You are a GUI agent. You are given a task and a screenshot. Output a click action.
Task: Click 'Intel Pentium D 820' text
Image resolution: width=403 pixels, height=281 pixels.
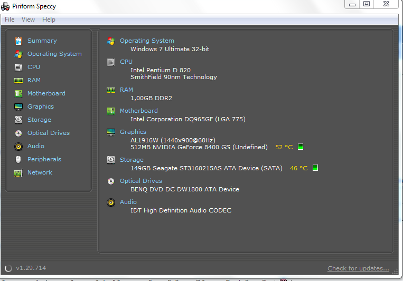(161, 70)
